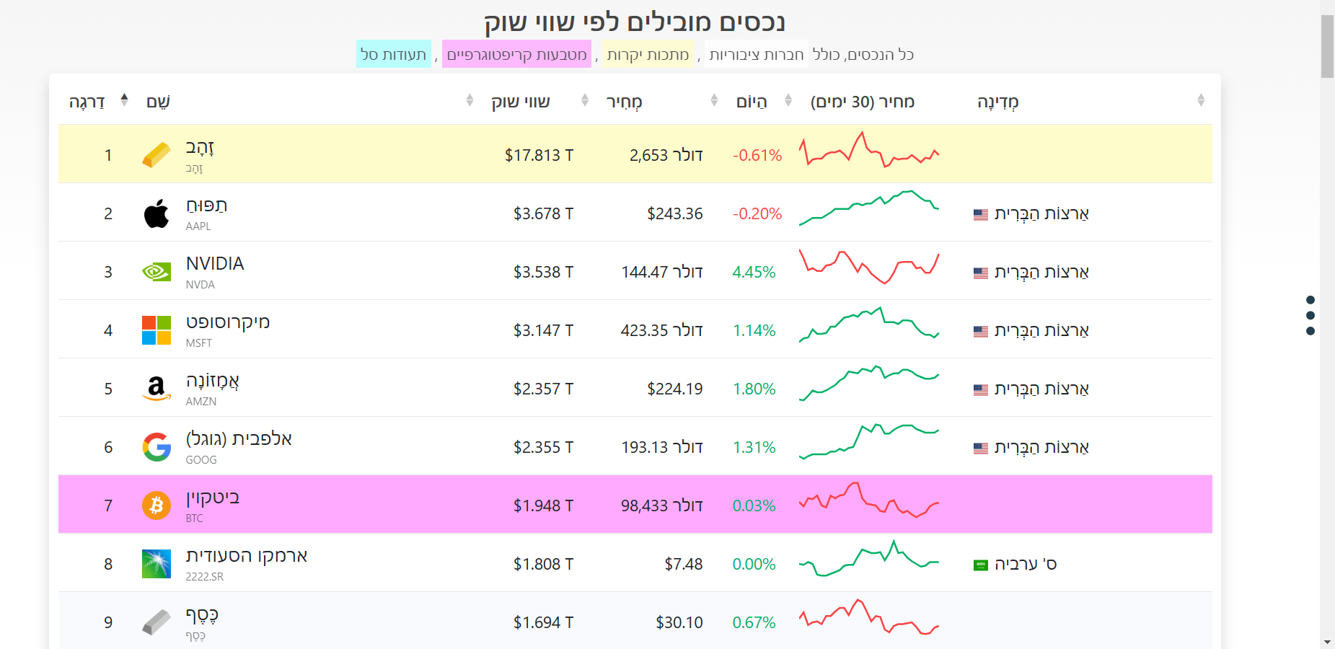Sort by country column arrows
This screenshot has width=1335, height=649.
(x=1201, y=100)
